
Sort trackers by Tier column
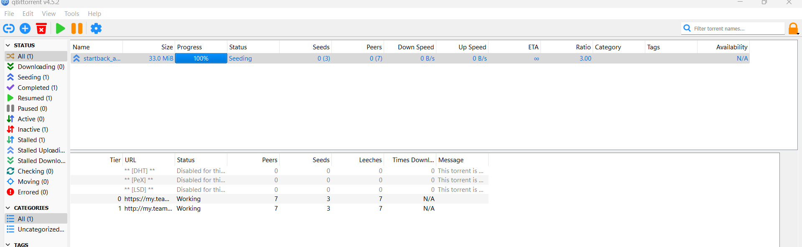click(97, 160)
